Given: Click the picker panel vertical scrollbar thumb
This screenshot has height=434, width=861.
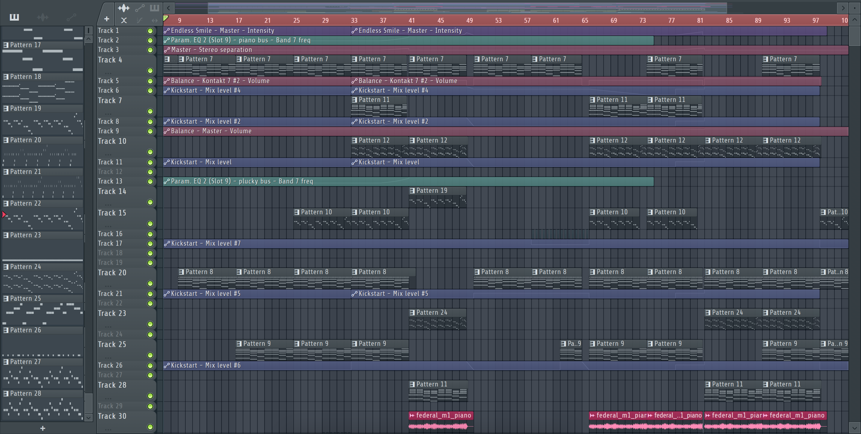Looking at the screenshot, I should [x=88, y=403].
